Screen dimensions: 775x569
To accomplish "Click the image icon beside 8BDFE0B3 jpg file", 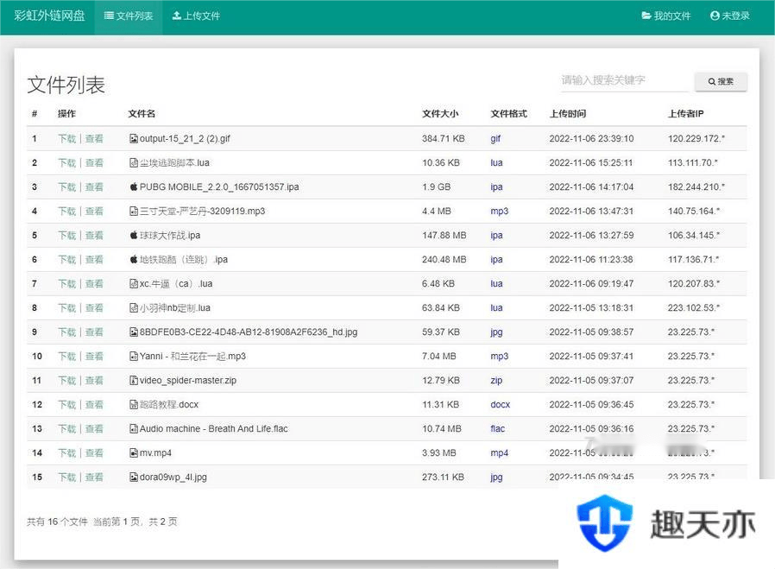I will [134, 332].
